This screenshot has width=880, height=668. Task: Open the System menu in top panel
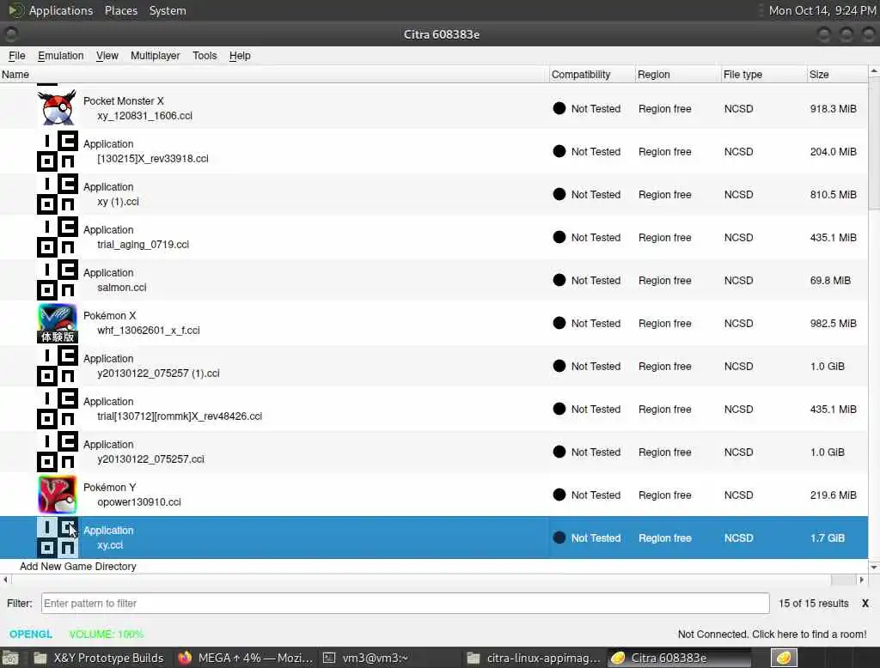point(168,10)
